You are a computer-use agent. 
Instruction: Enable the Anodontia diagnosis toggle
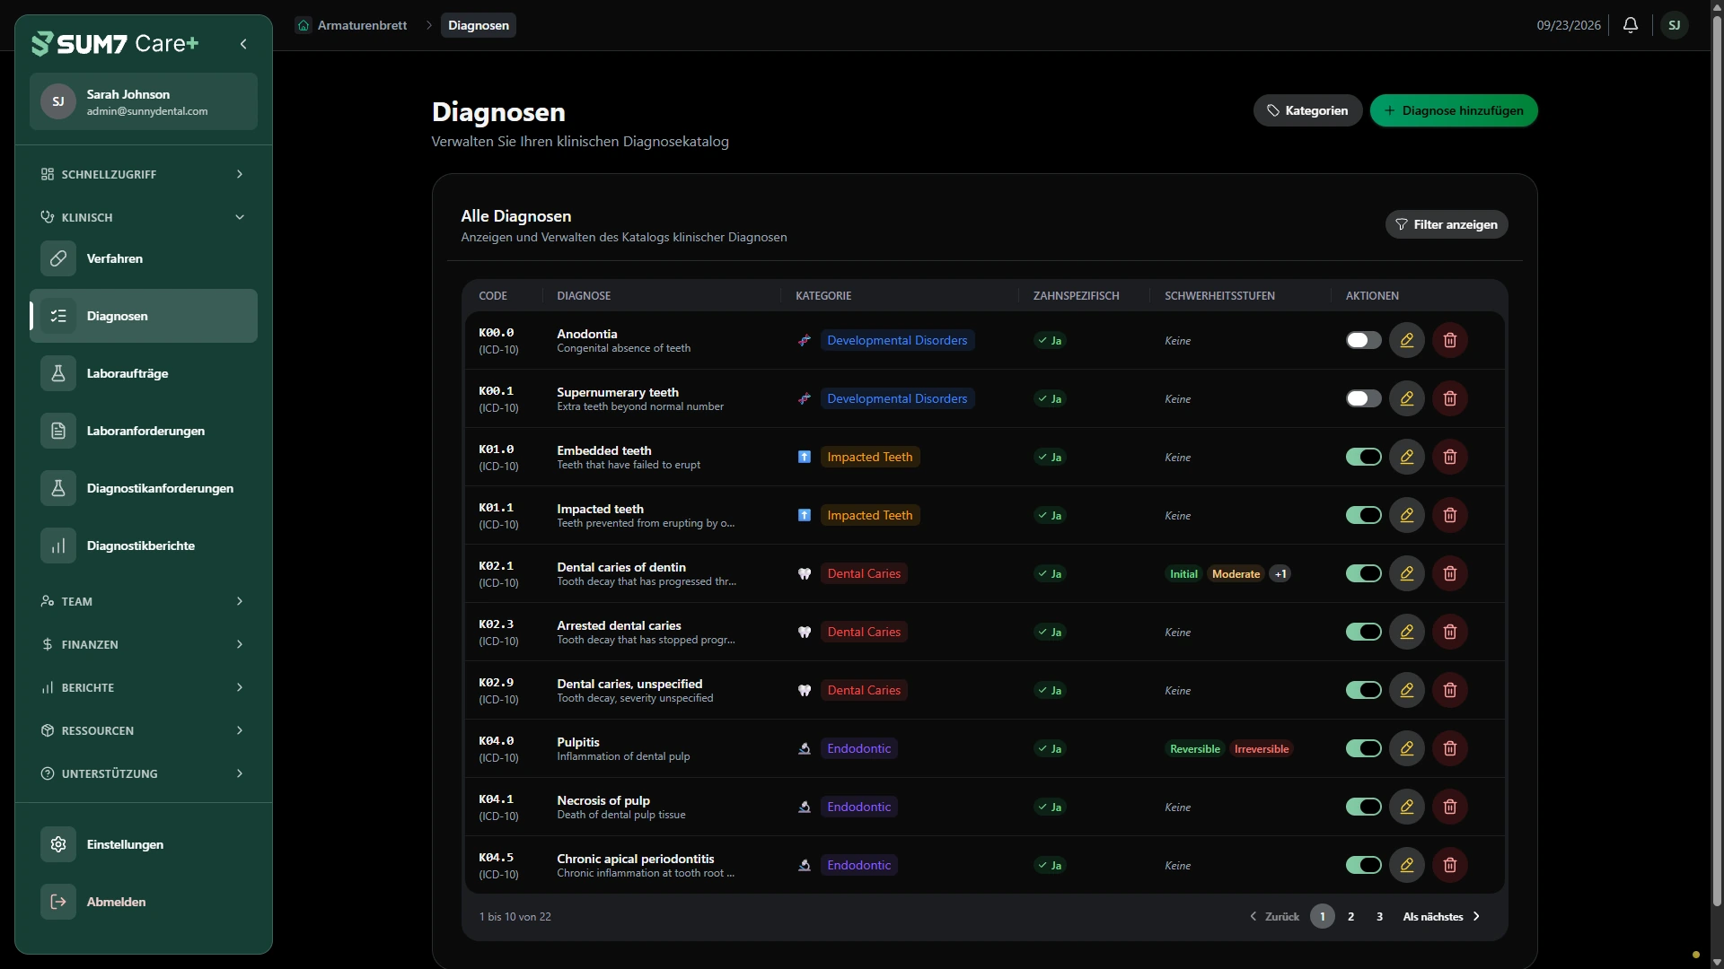point(1363,340)
